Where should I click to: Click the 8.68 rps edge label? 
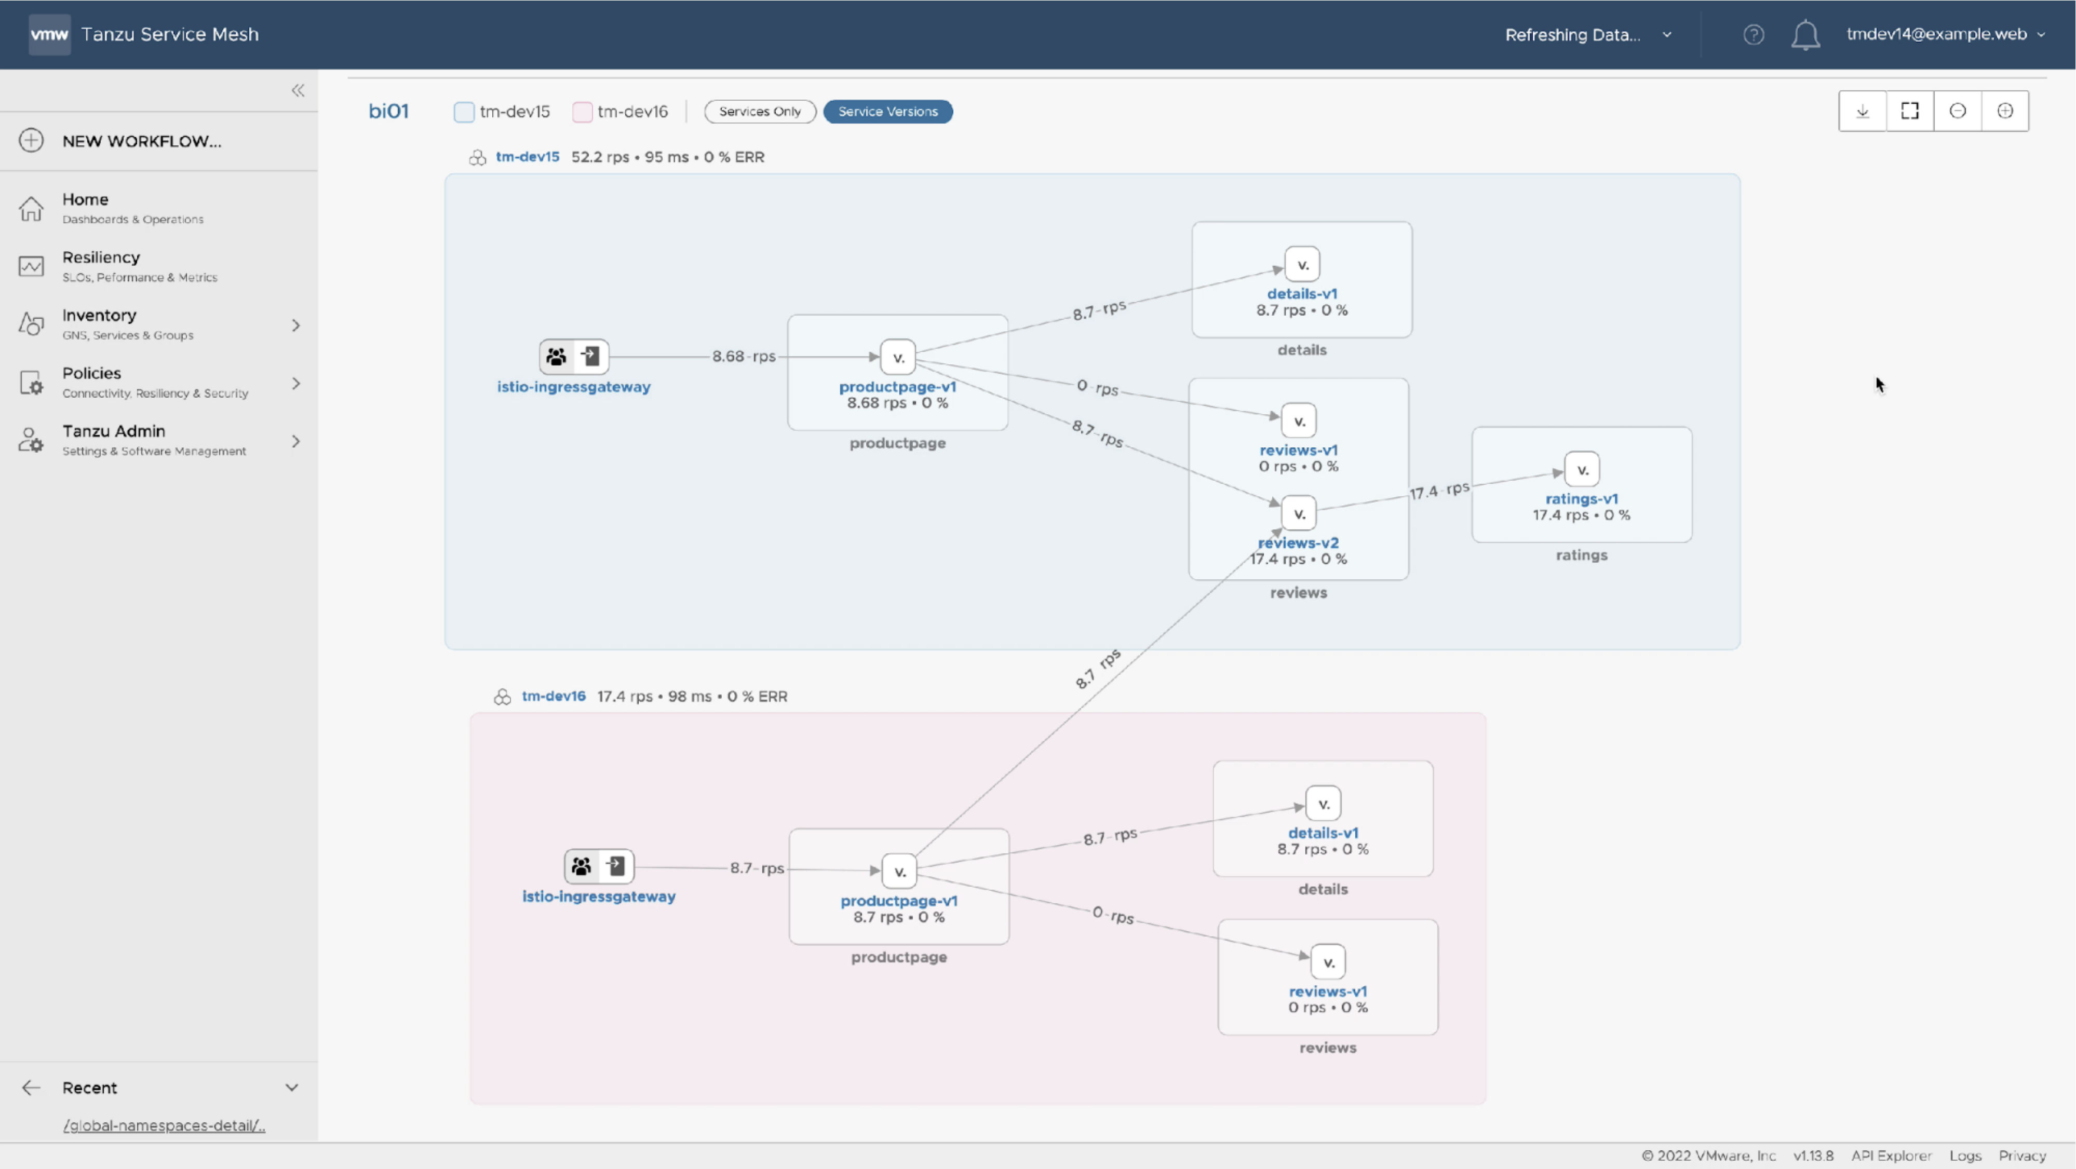[x=744, y=356]
